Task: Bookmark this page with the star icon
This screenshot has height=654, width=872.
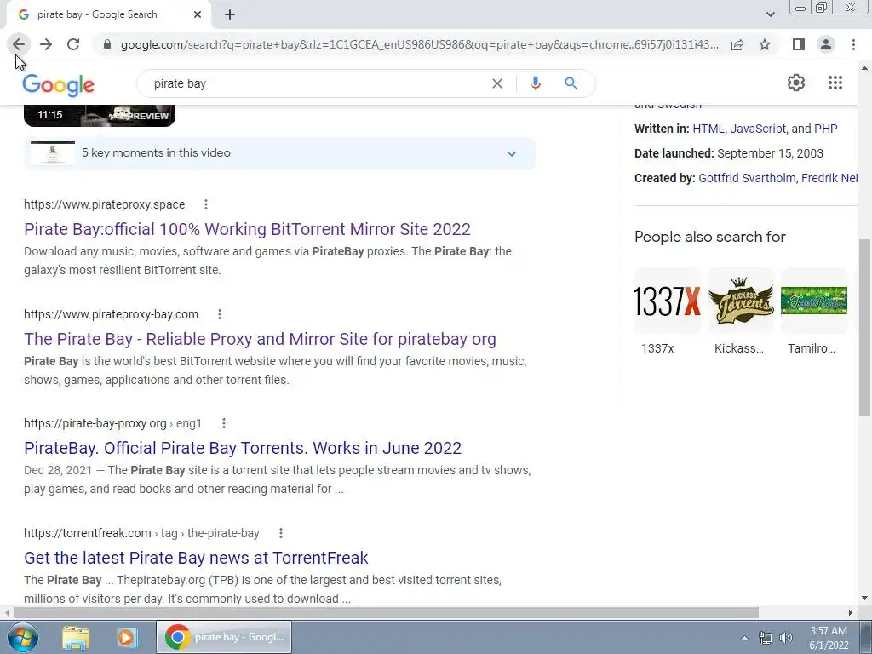Action: 765,44
